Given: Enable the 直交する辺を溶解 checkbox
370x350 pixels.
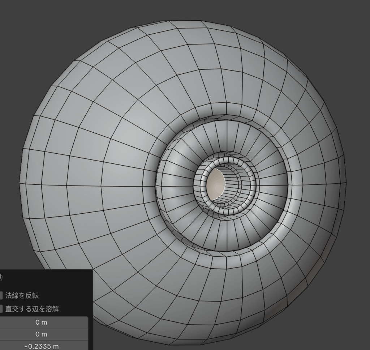Looking at the screenshot, I should (x=1, y=309).
